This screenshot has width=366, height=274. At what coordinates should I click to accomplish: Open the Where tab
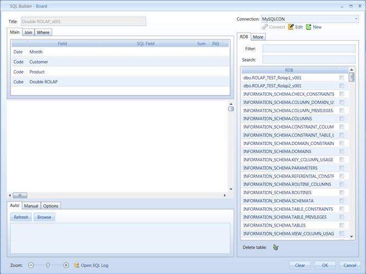tap(43, 32)
